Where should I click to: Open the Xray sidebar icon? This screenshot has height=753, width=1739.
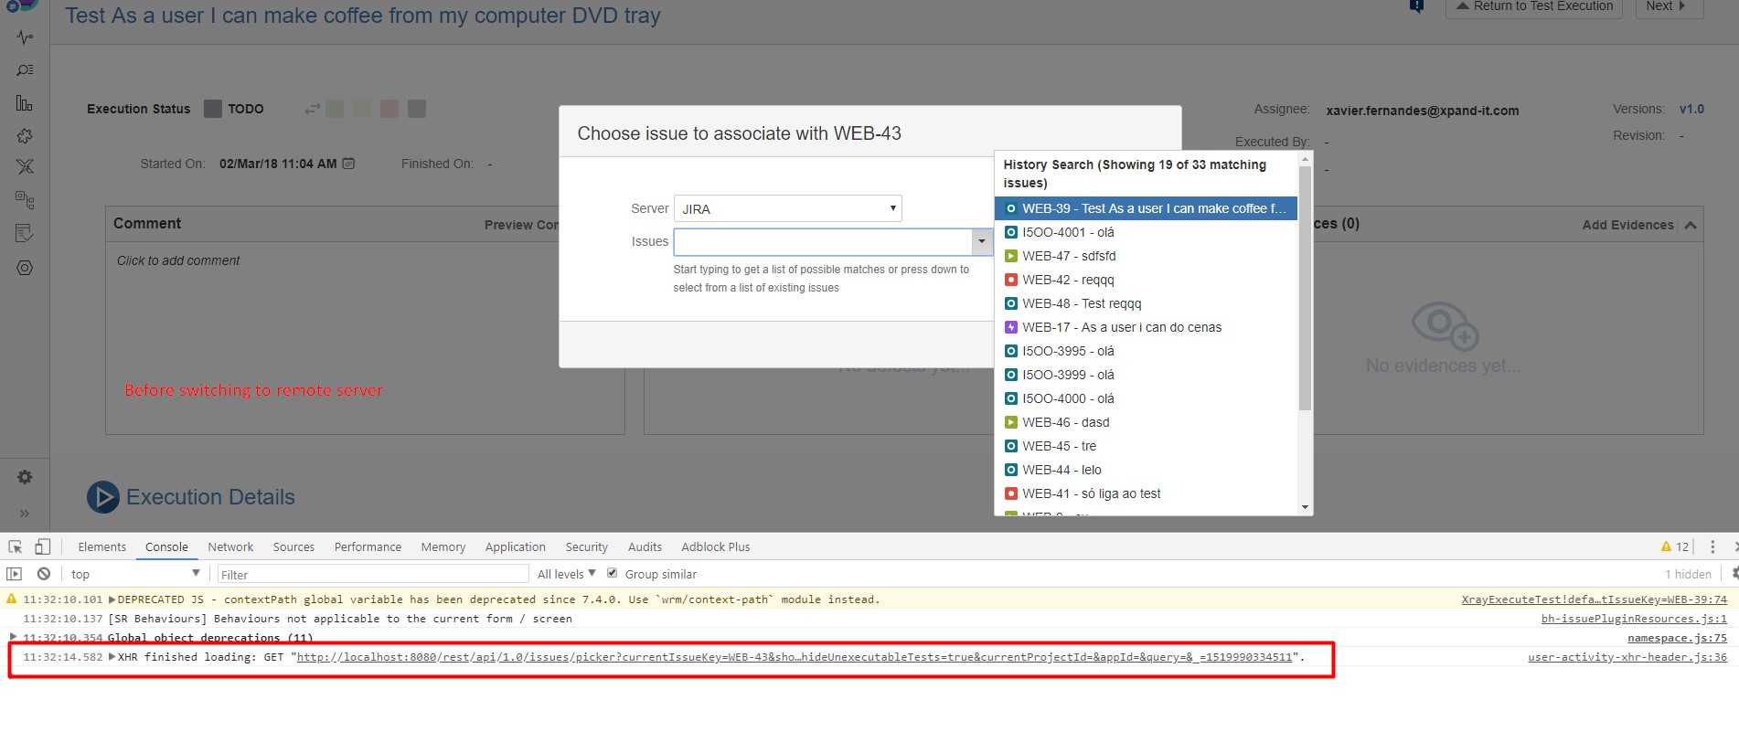[25, 166]
